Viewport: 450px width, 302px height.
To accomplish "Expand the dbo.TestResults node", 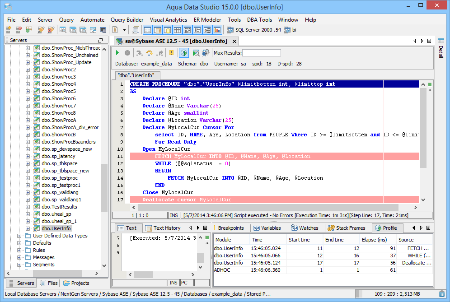I will 28,207.
